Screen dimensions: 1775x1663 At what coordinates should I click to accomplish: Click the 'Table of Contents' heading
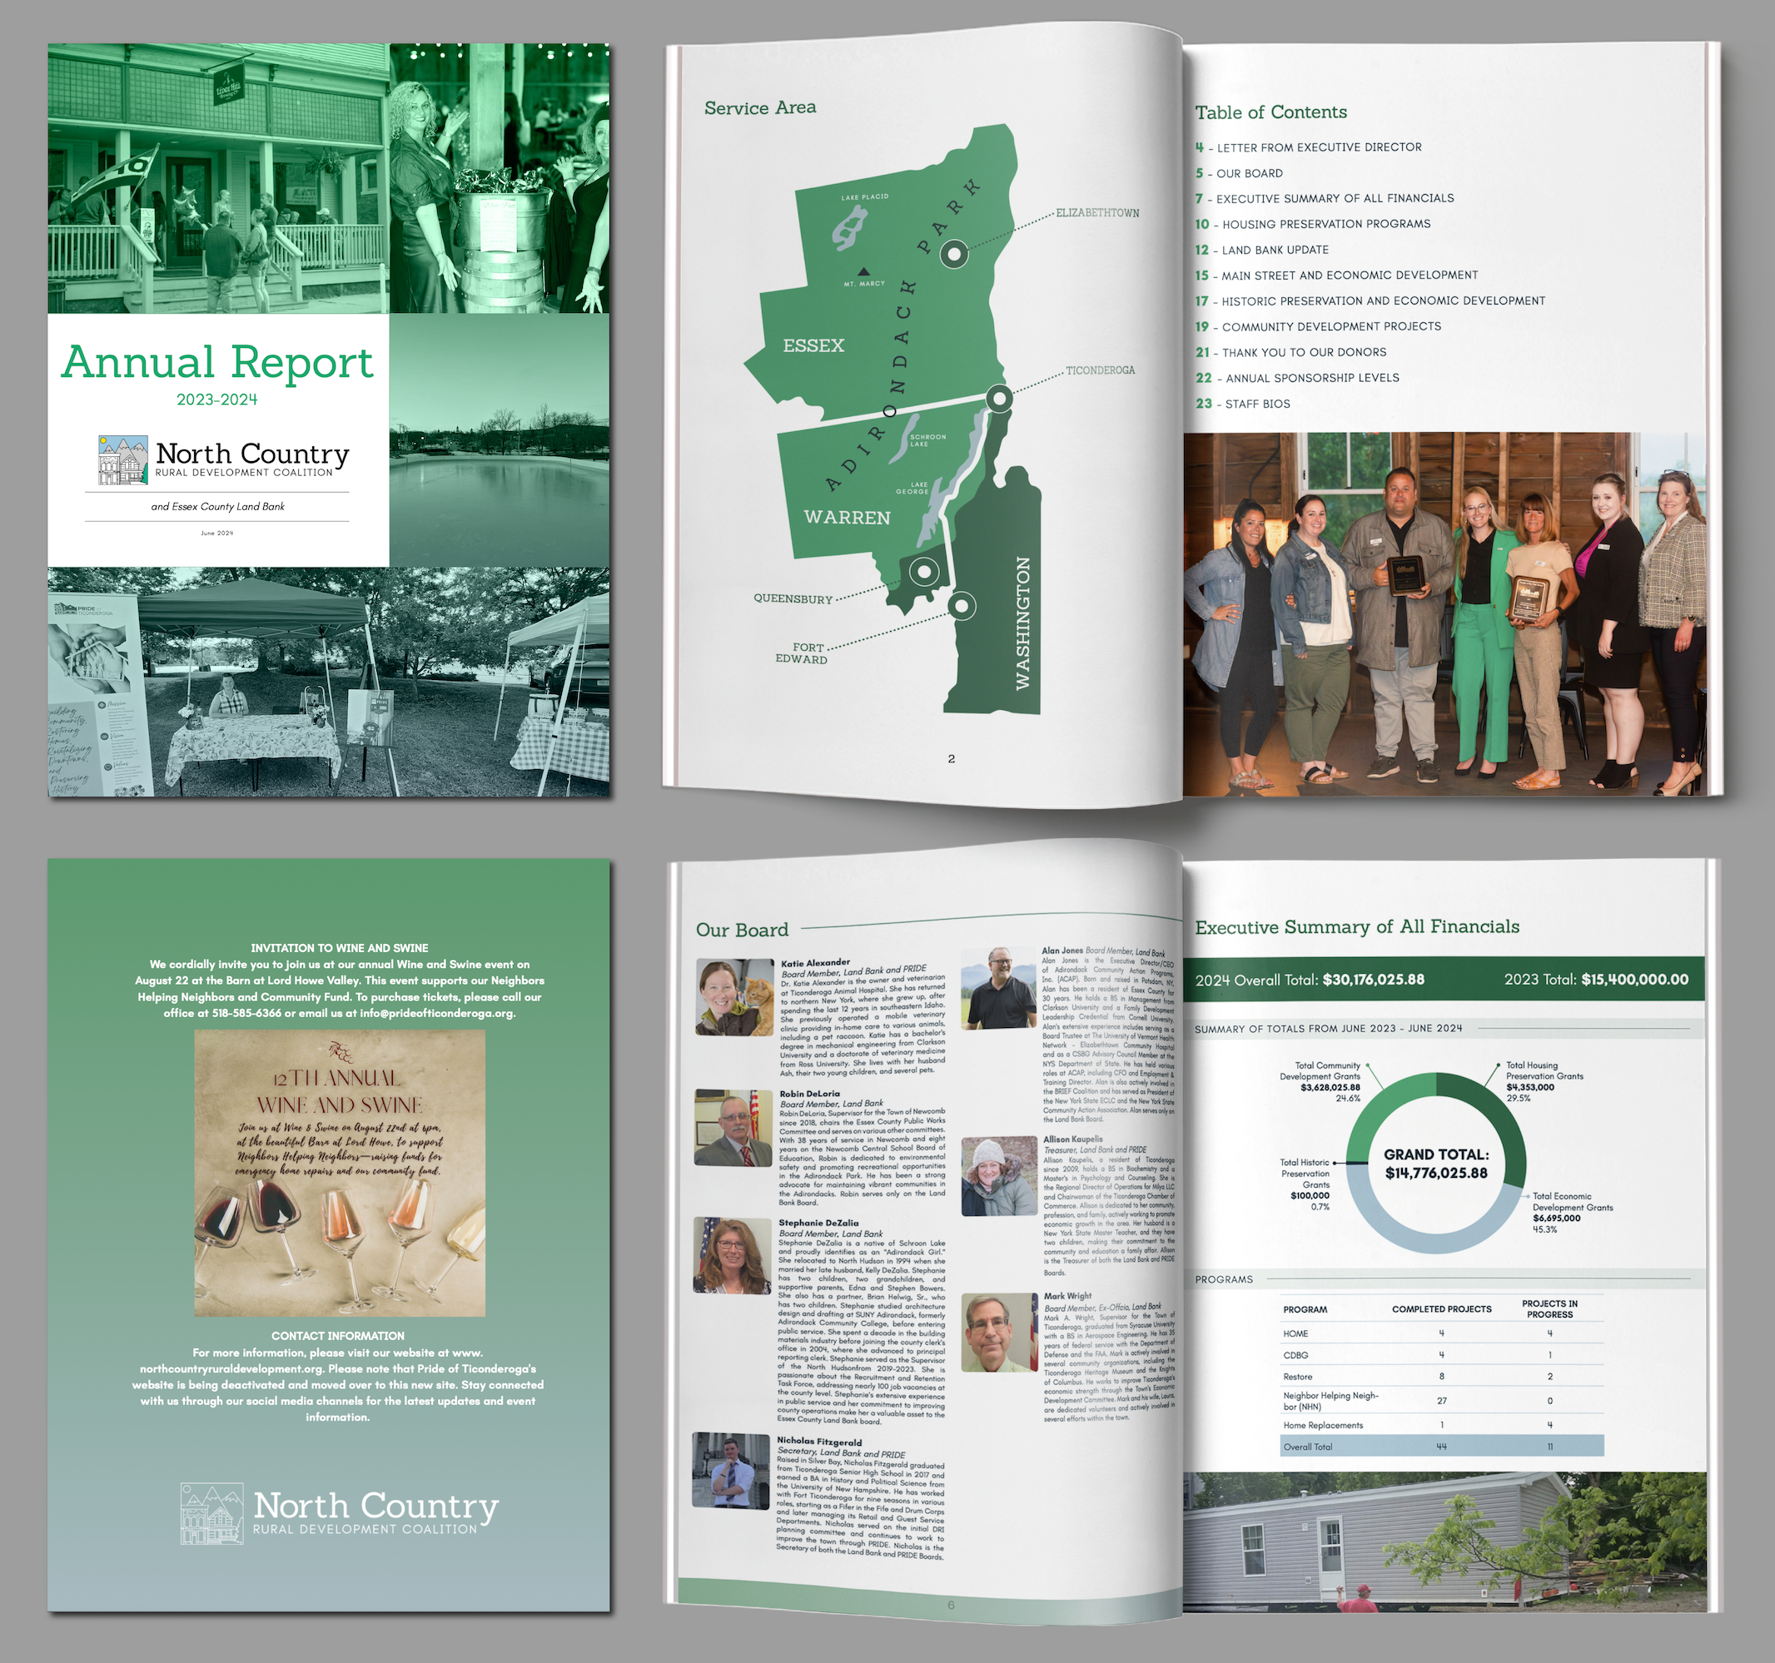pyautogui.click(x=1270, y=112)
